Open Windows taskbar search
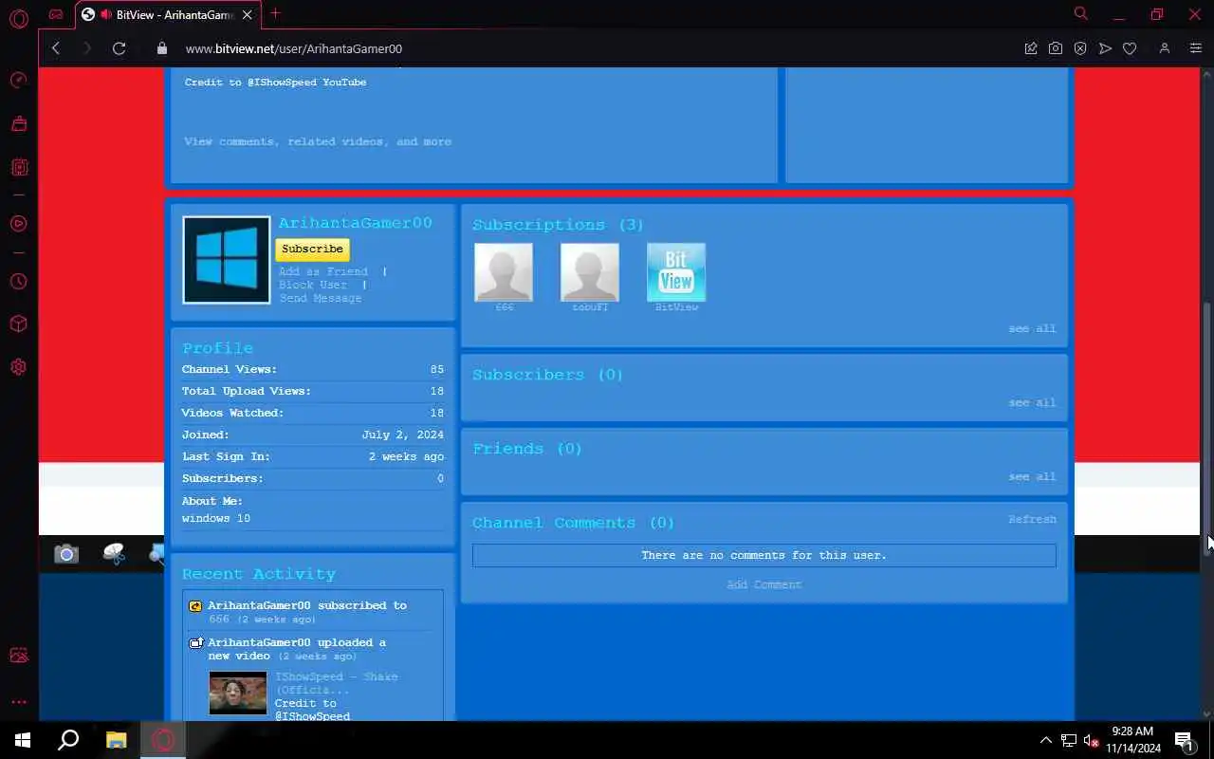 coord(68,740)
